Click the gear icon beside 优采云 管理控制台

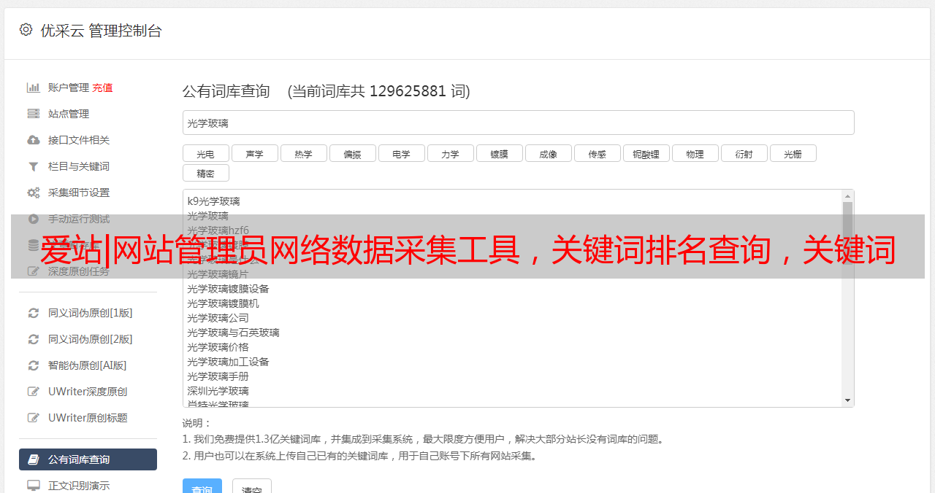26,30
